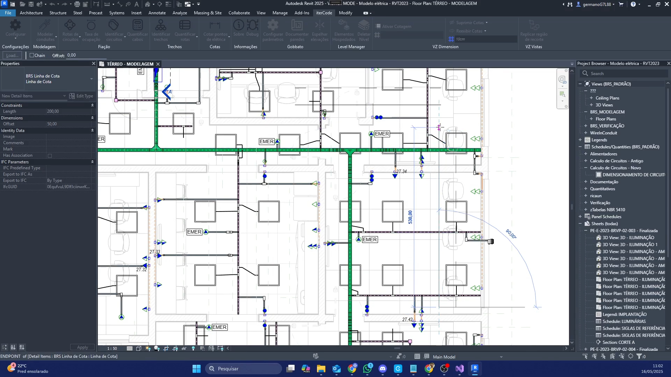
Task: Collapse the Constraints properties section
Action: [x=92, y=105]
